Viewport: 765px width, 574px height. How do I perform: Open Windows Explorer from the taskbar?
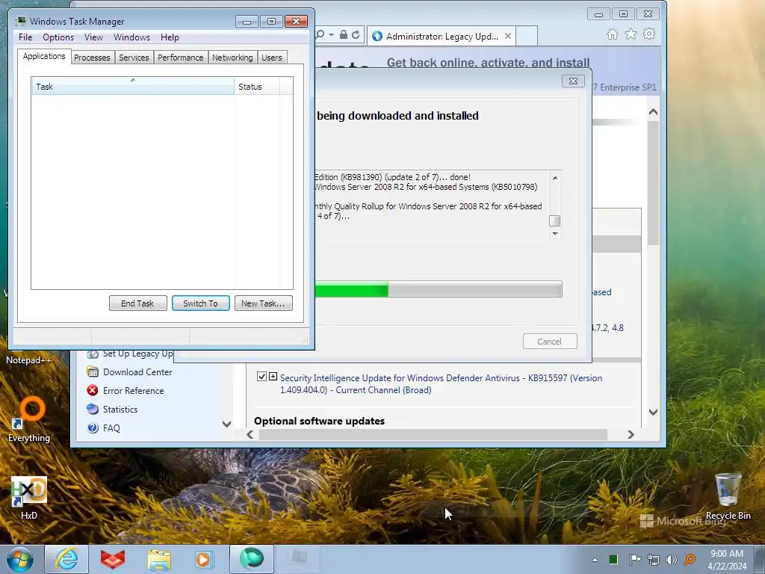159,559
